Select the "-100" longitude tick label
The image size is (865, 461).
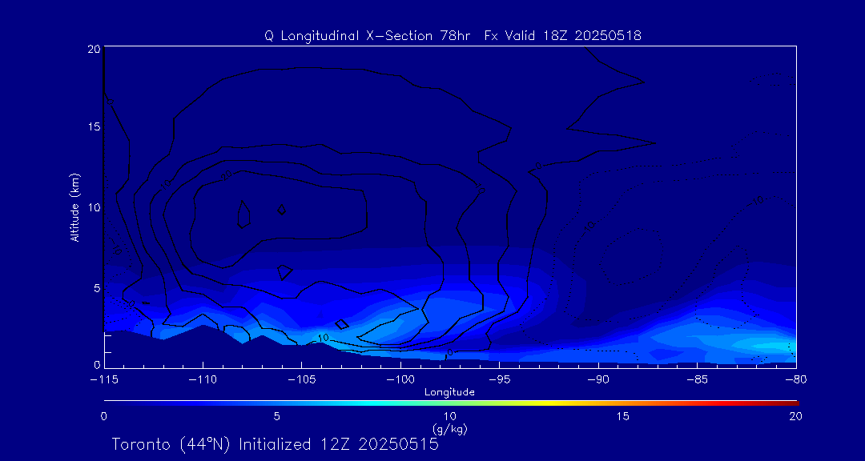click(400, 380)
